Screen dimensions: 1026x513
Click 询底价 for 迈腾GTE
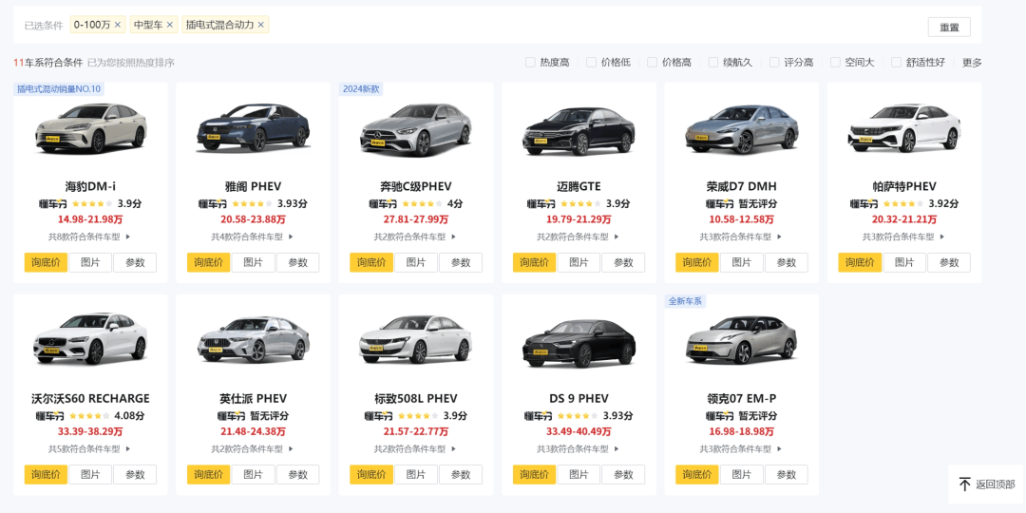tap(535, 262)
